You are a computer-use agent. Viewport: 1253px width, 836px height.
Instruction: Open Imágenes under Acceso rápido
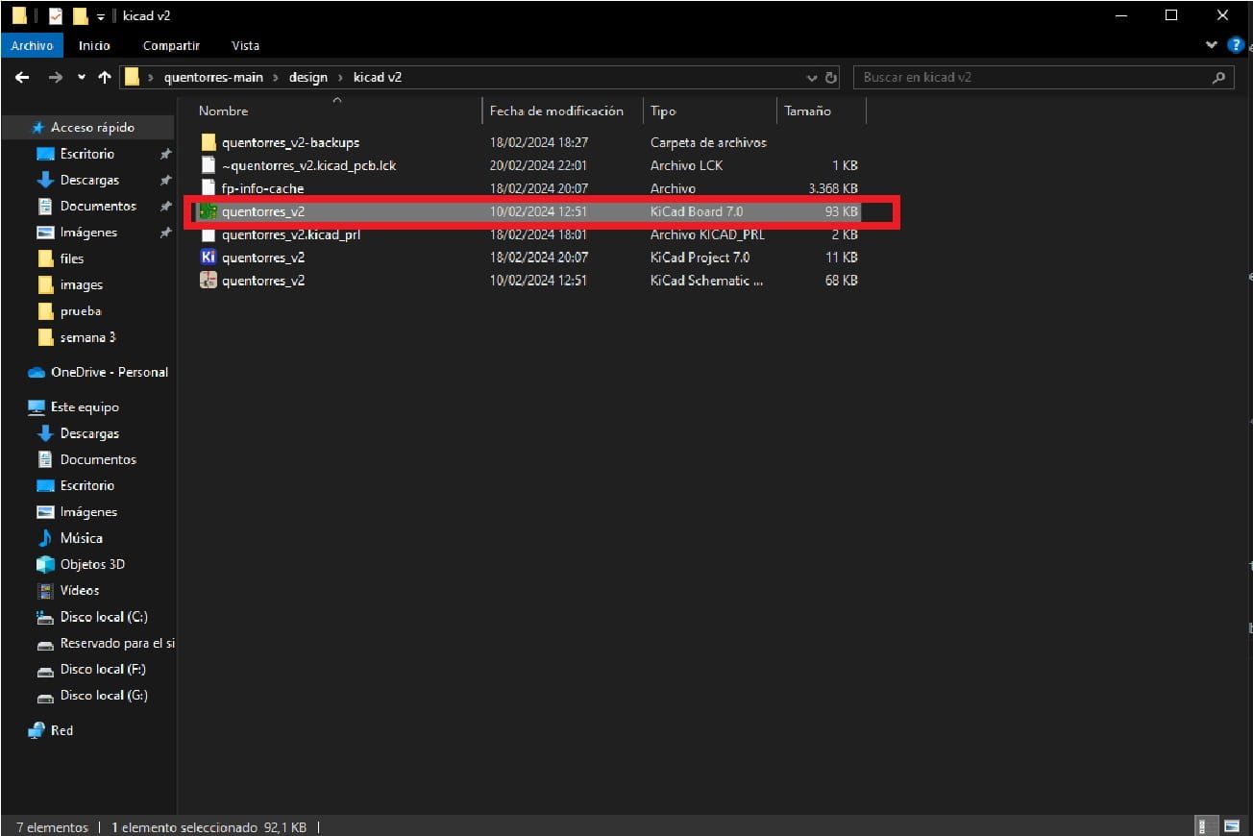(77, 232)
